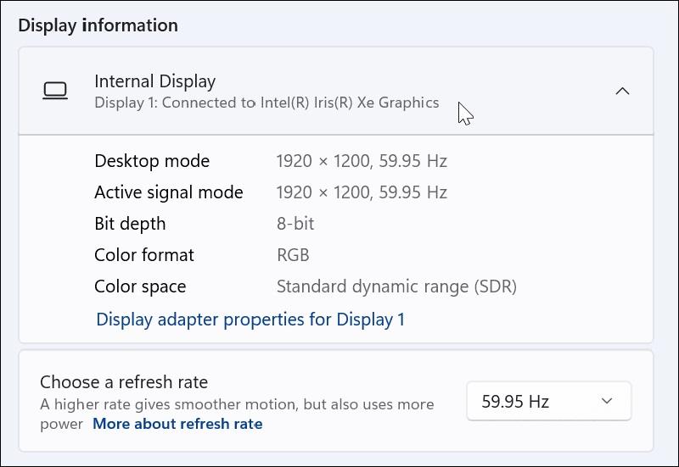This screenshot has height=467, width=679.
Task: Click the Bit depth label
Action: (130, 224)
